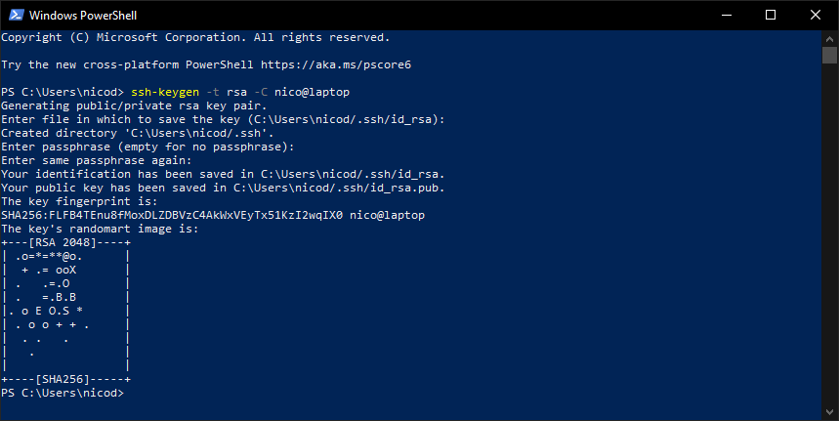
Task: Click the scrollbar down arrow
Action: tap(830, 412)
